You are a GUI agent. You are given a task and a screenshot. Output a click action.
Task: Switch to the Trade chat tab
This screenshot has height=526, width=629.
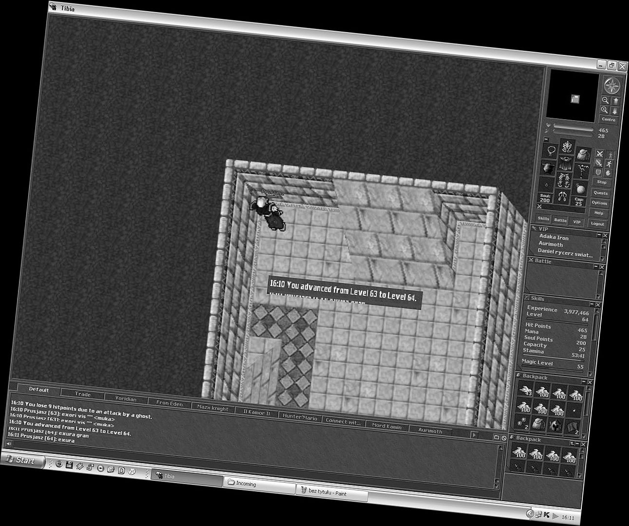[x=83, y=394]
